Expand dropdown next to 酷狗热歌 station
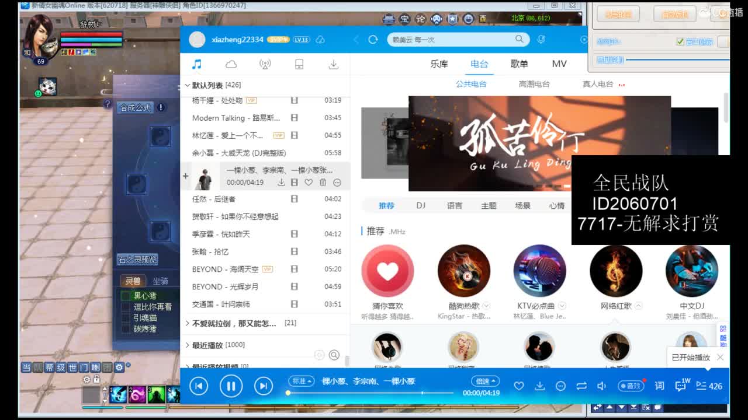Viewport: 748px width, 420px height. point(486,306)
